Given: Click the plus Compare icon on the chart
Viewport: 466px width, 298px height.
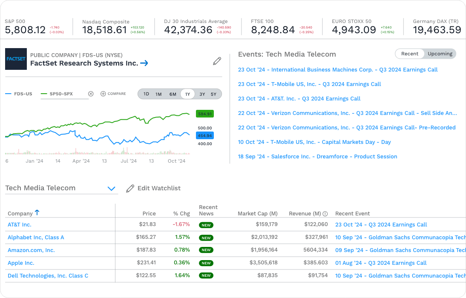Looking at the screenshot, I should tap(102, 93).
